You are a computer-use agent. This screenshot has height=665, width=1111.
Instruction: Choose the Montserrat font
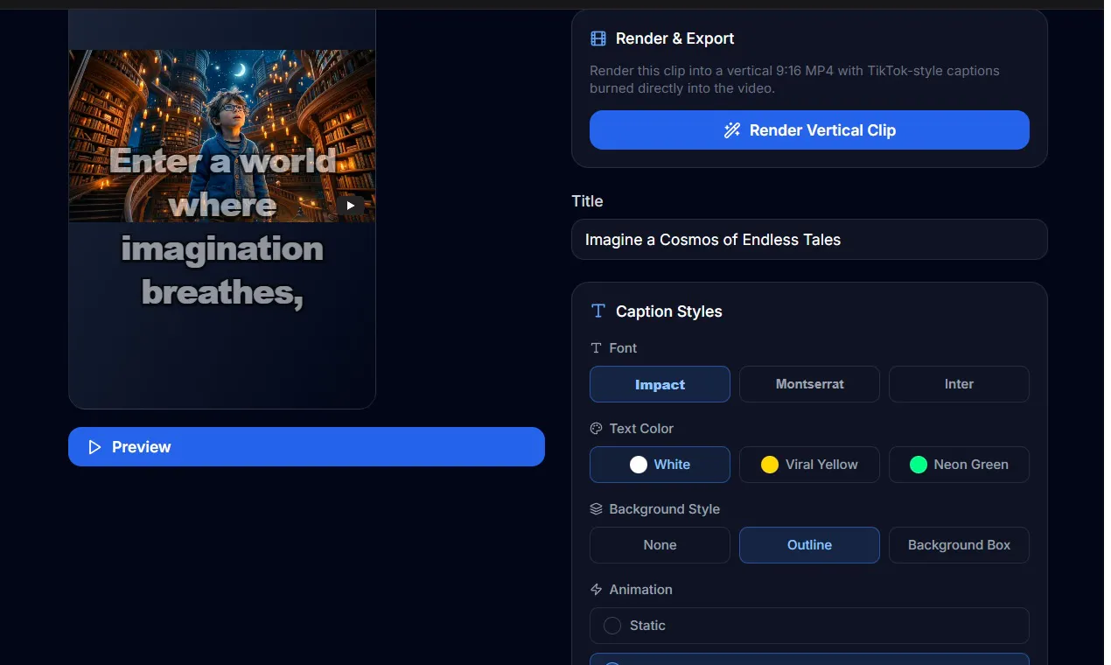809,384
